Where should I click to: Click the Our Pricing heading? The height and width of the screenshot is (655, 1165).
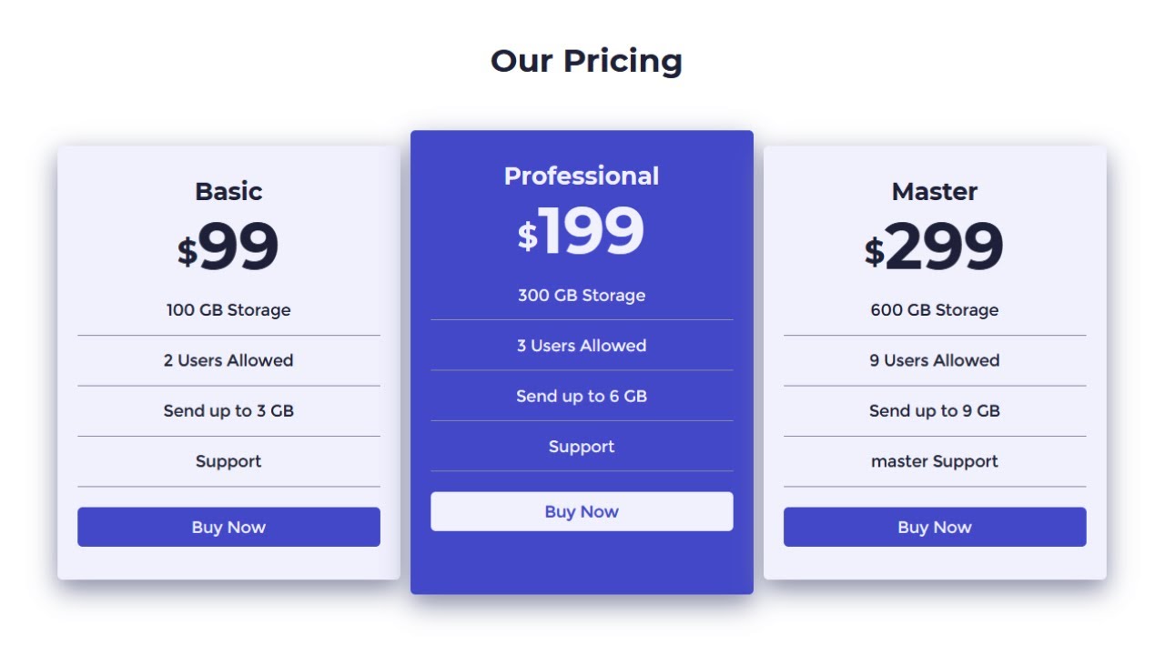(x=586, y=61)
